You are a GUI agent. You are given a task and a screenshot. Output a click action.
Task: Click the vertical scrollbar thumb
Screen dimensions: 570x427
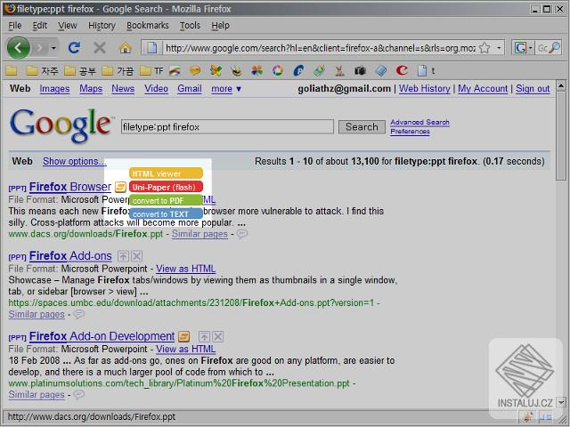561,135
